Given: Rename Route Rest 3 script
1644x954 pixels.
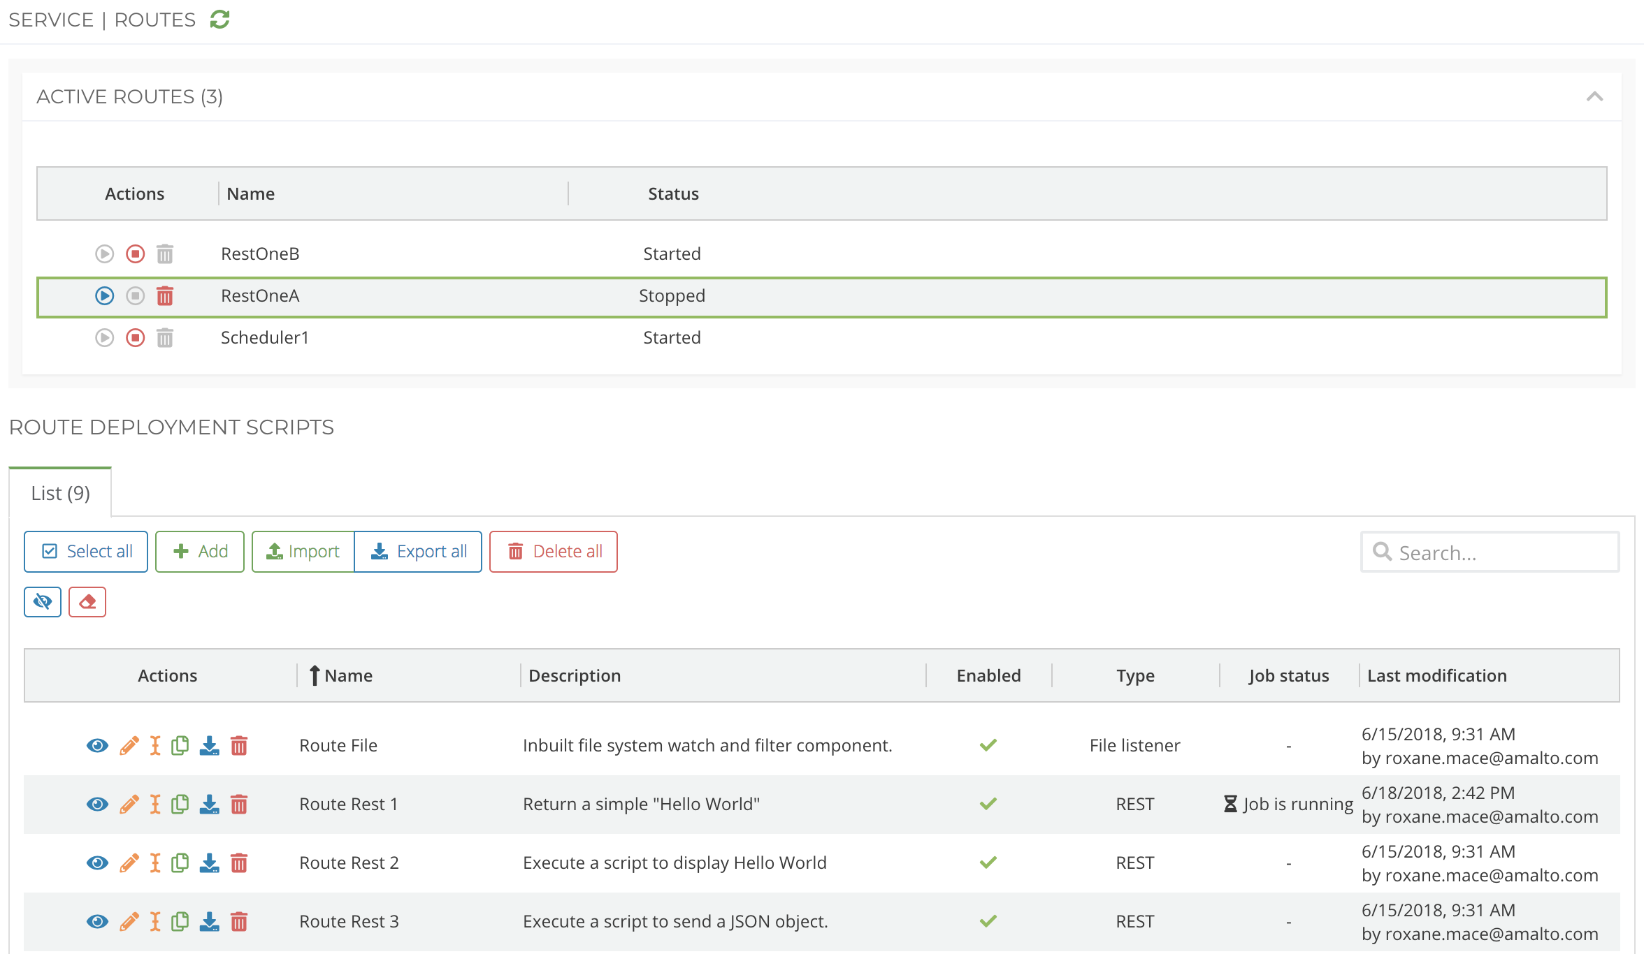Looking at the screenshot, I should click(x=155, y=922).
